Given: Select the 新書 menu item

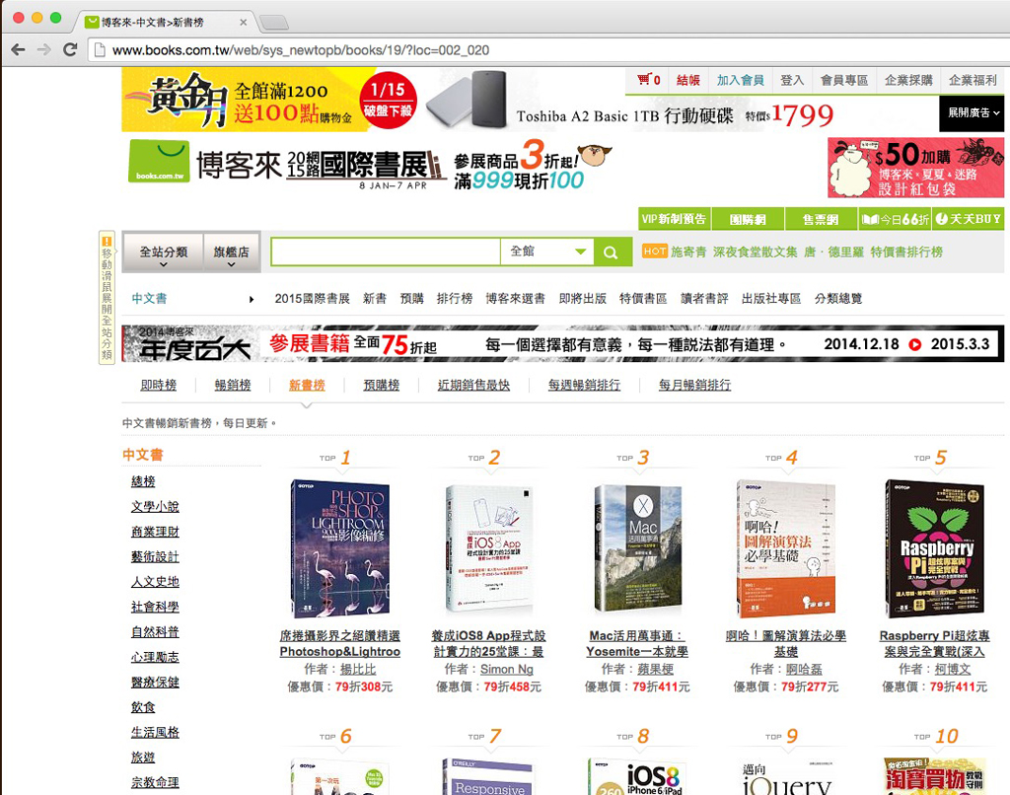Looking at the screenshot, I should (x=374, y=298).
